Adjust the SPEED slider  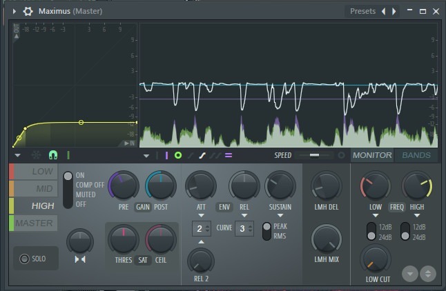(314, 155)
